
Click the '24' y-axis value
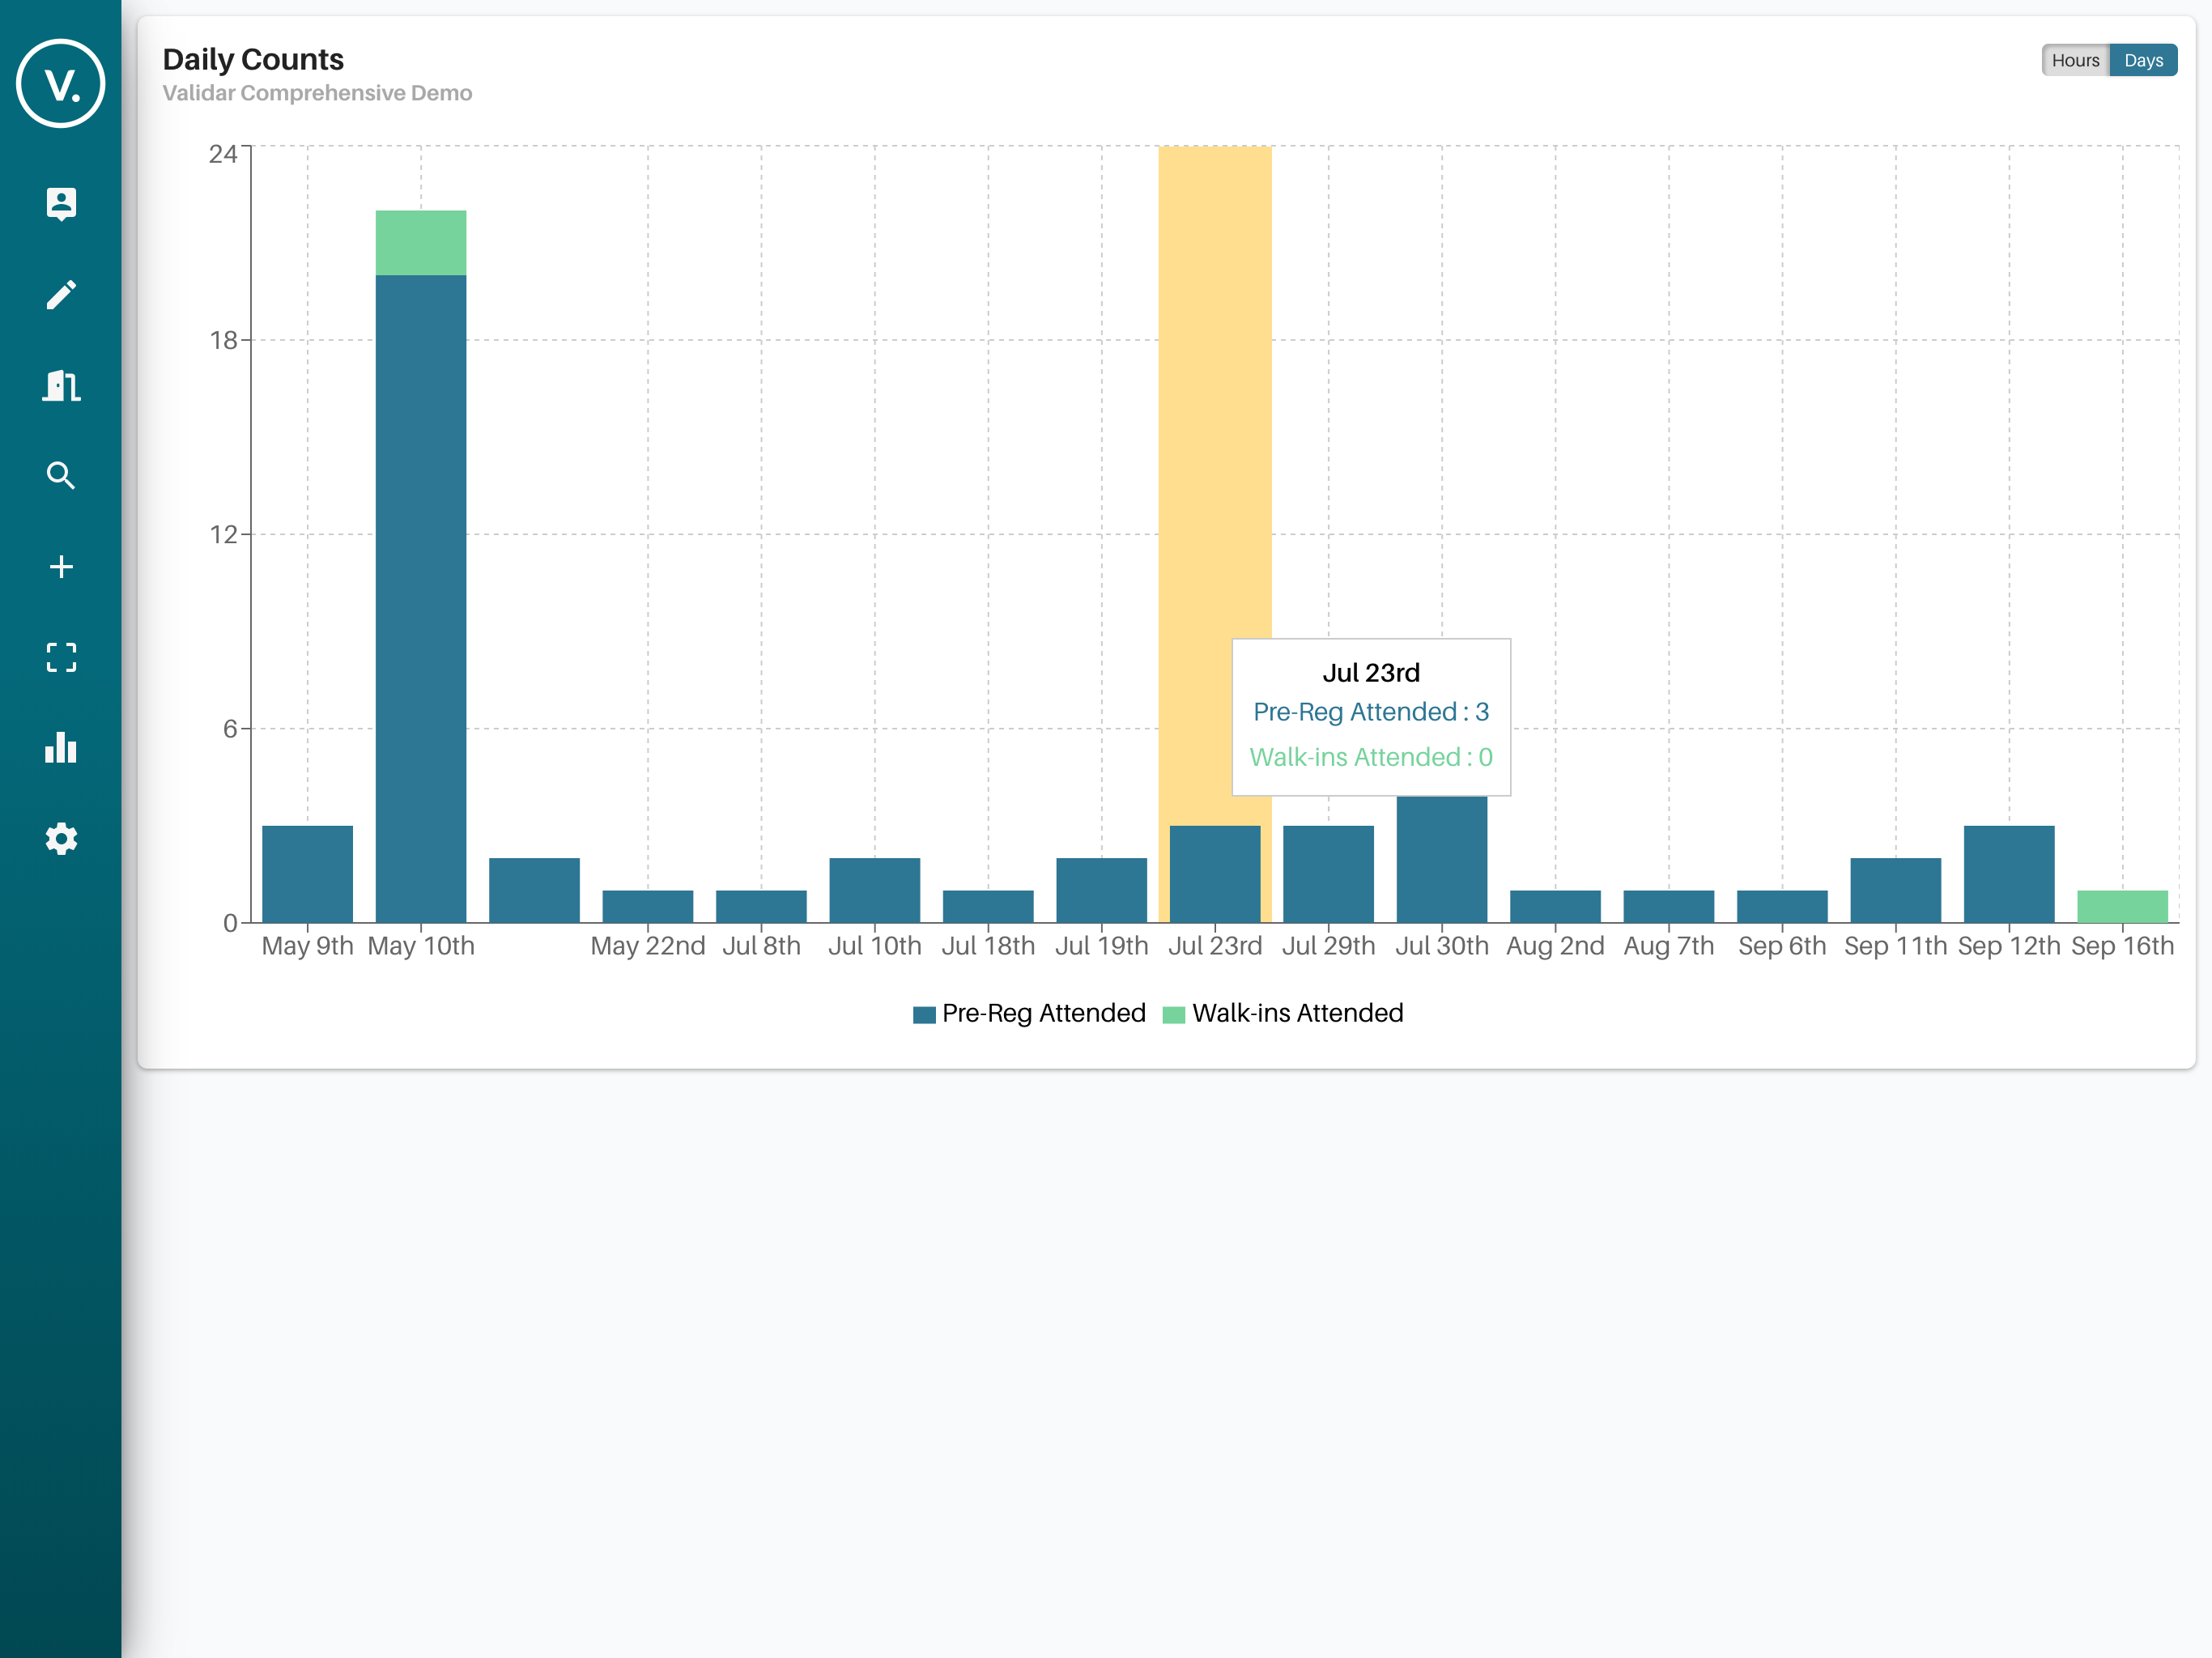(223, 154)
